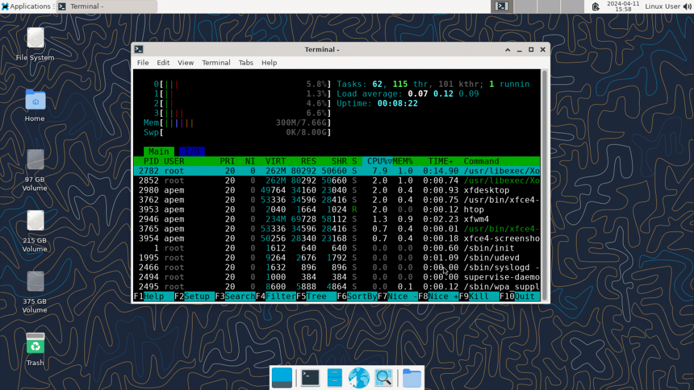
Task: Click the Terminal taskbar window button
Action: click(x=107, y=6)
